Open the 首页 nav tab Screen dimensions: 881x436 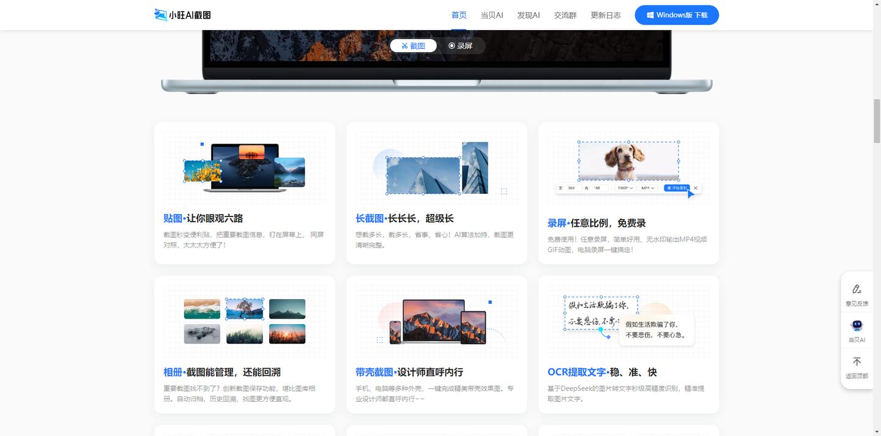click(x=459, y=15)
